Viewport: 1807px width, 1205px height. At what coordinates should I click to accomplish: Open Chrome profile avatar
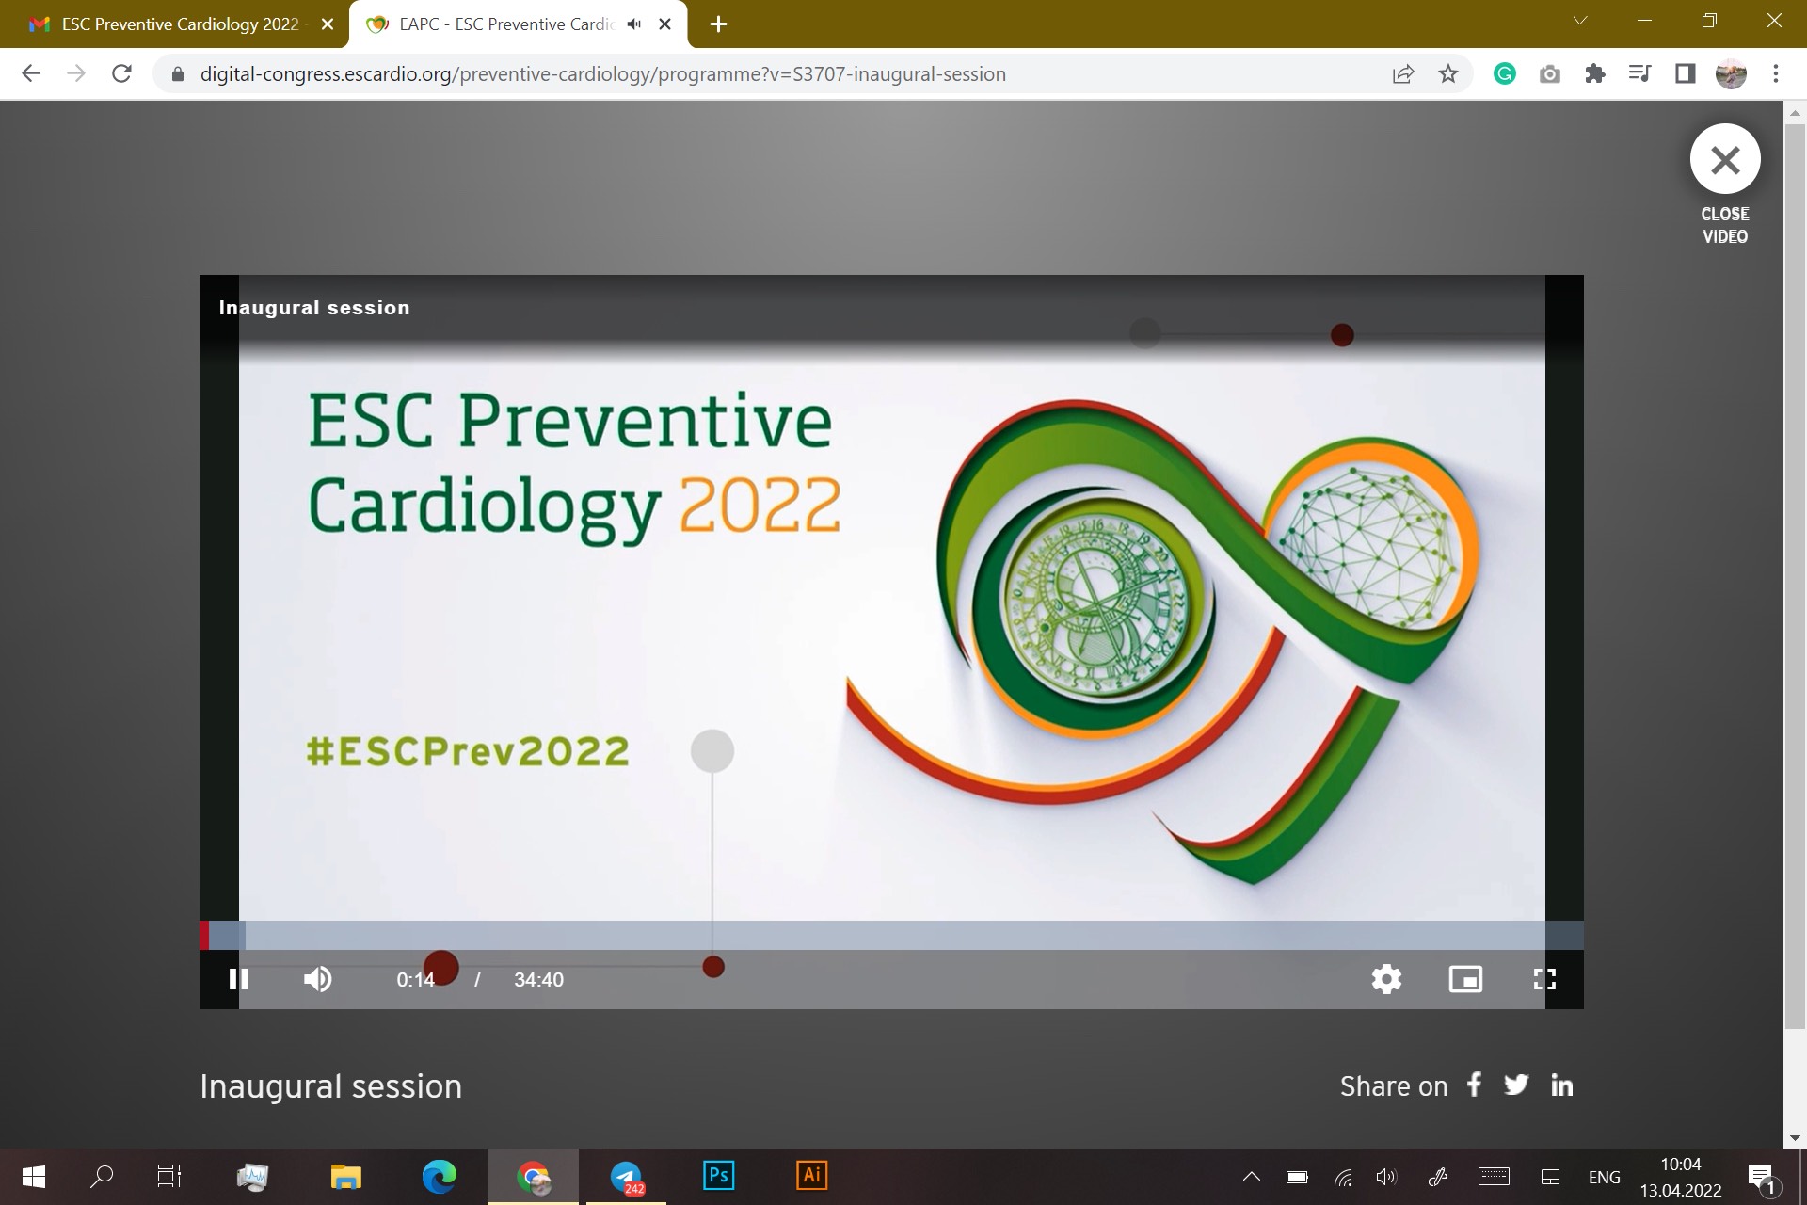tap(1731, 73)
